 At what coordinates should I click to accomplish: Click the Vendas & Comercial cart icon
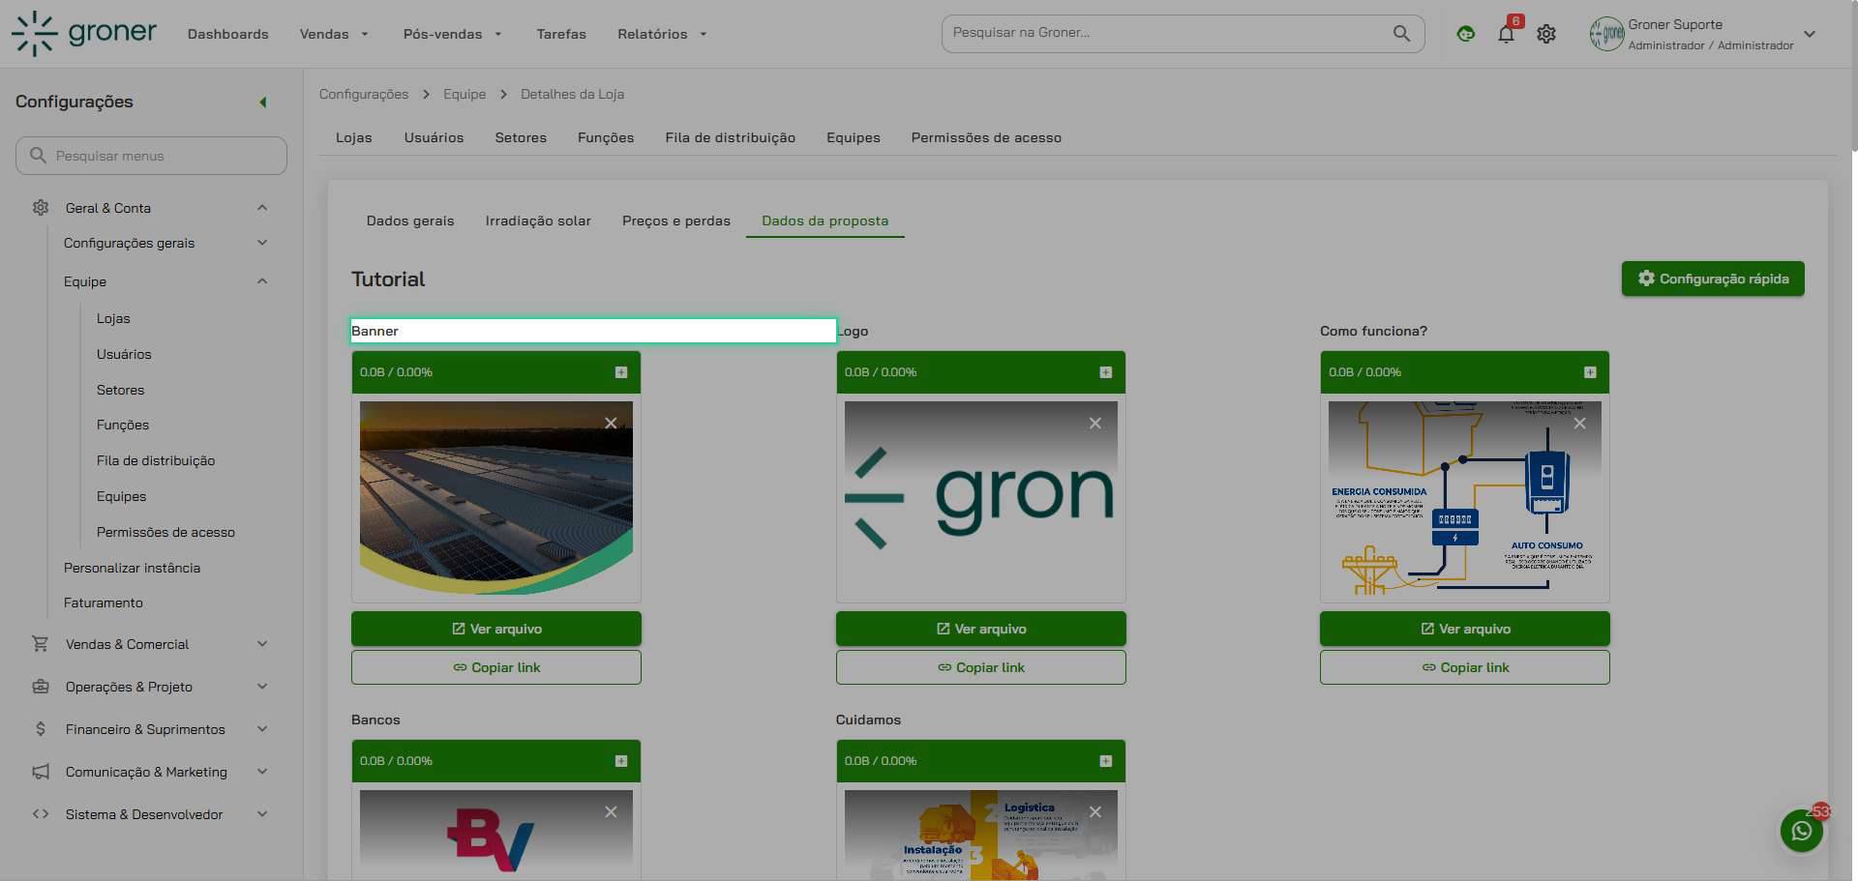tap(41, 644)
